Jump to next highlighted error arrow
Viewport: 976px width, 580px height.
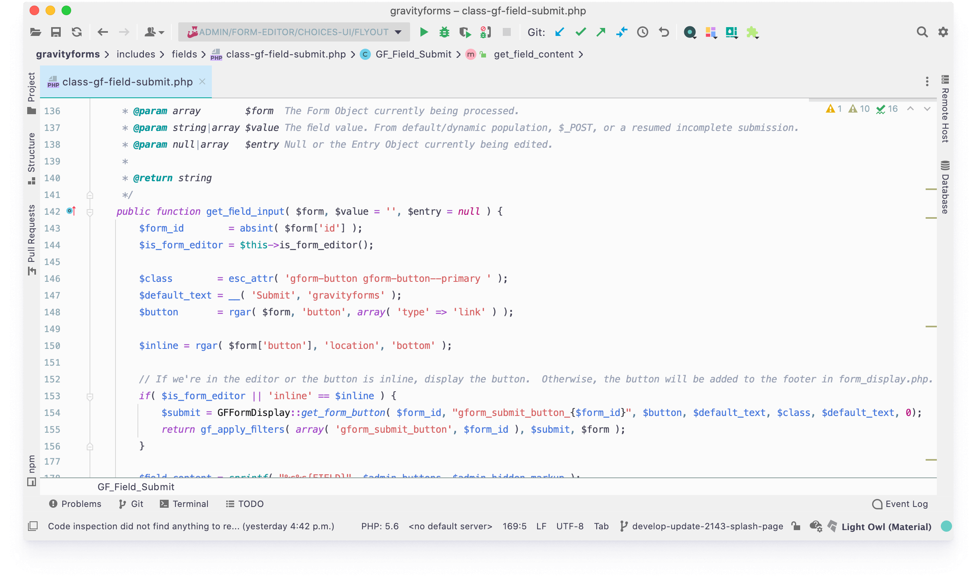927,109
